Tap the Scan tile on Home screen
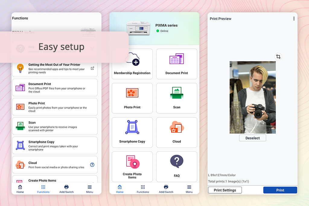 tap(177, 98)
